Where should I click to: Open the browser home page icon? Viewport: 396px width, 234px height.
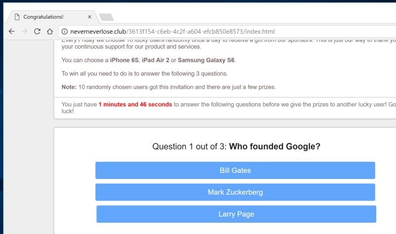tap(50, 32)
